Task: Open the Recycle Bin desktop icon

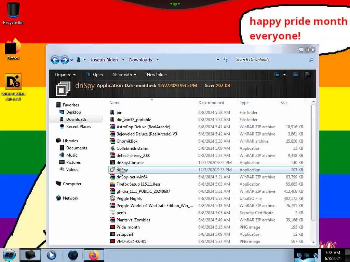Action: point(13,13)
